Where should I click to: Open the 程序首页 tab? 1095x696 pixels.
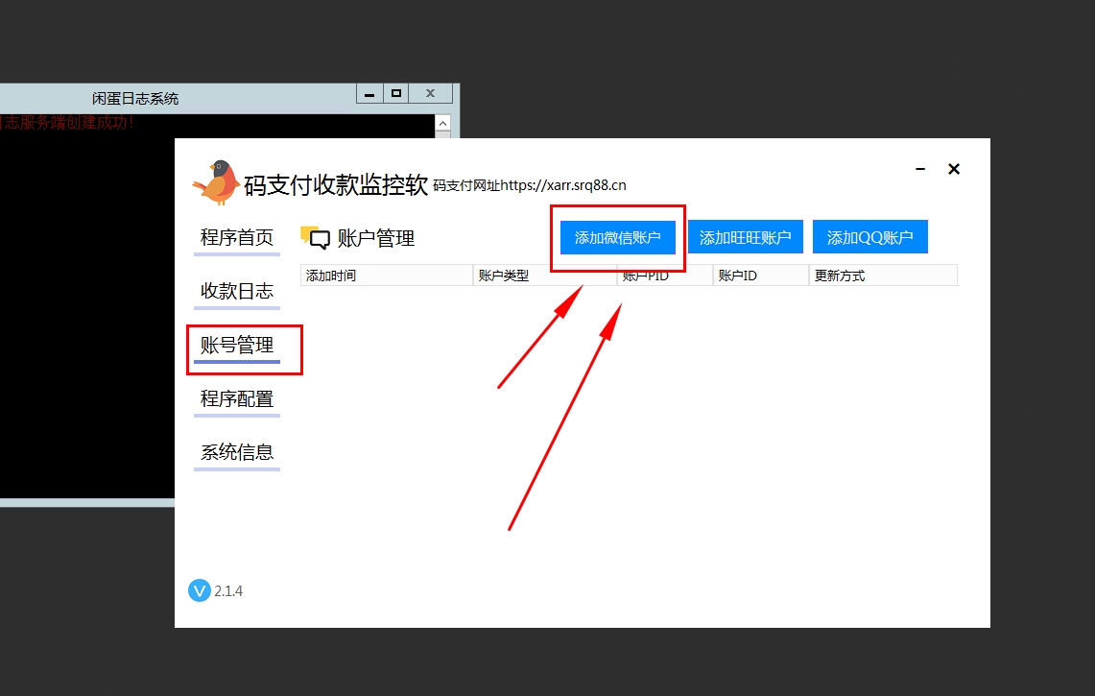(x=236, y=237)
